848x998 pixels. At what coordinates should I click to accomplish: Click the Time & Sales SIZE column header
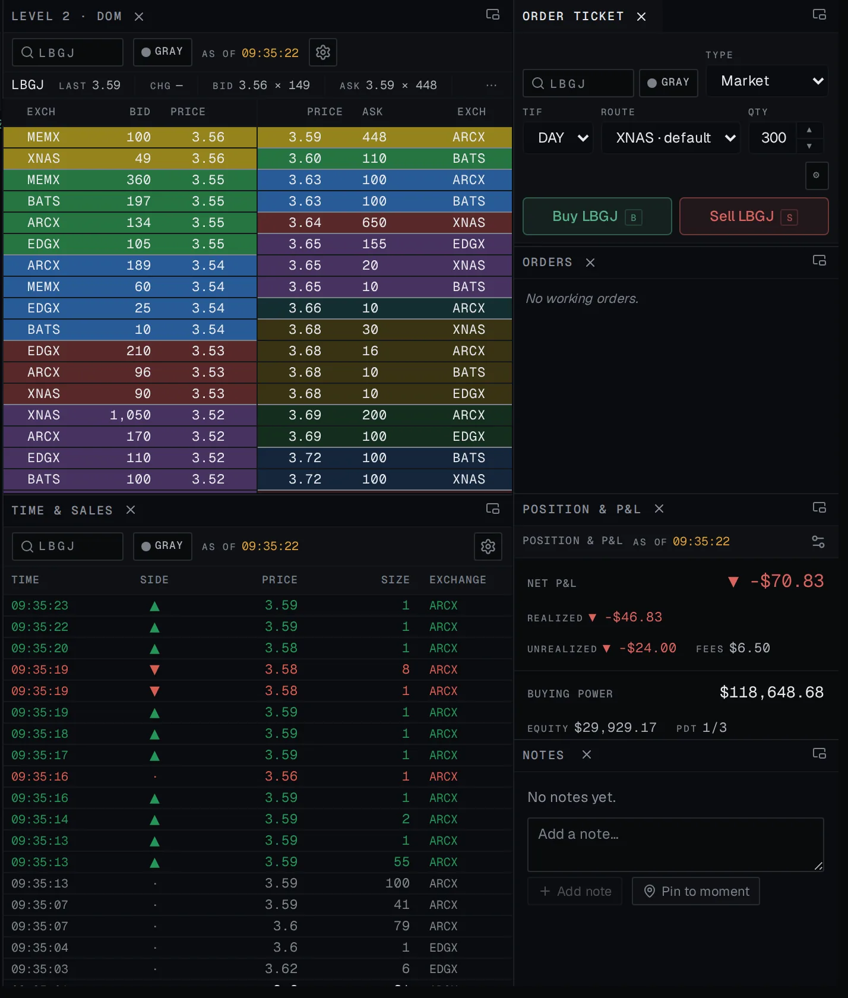point(395,580)
